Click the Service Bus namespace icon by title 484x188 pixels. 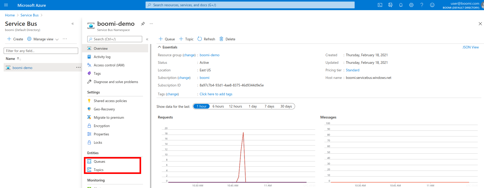coord(91,26)
